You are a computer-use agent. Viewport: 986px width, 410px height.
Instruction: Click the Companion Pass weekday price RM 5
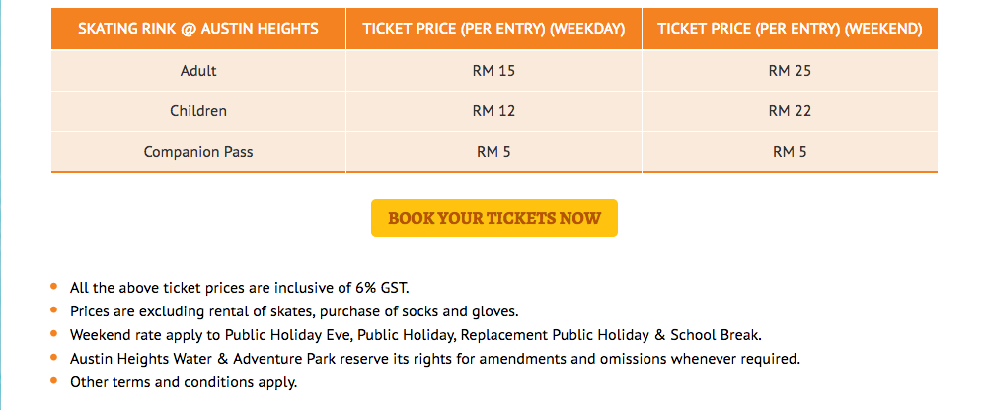[493, 152]
